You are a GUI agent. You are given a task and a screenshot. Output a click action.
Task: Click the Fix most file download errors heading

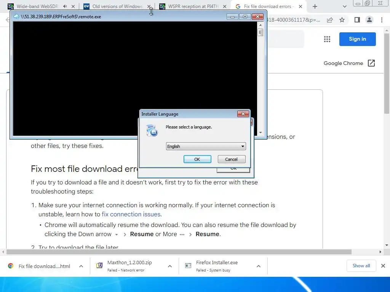85,169
